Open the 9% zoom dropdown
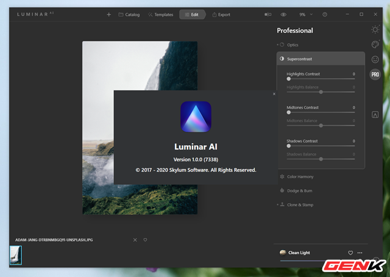Viewport: 390px width, 277px height. (306, 15)
